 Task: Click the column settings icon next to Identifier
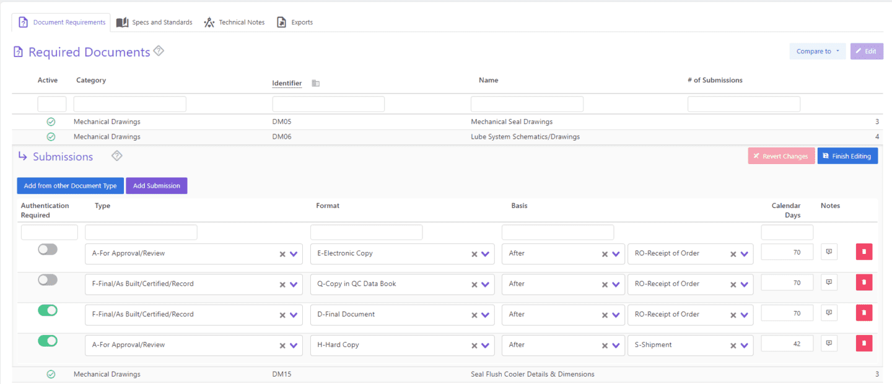click(315, 82)
